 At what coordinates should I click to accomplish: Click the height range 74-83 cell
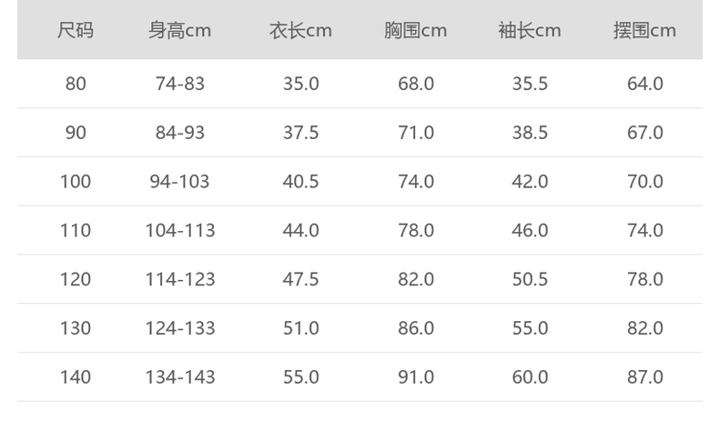point(180,84)
